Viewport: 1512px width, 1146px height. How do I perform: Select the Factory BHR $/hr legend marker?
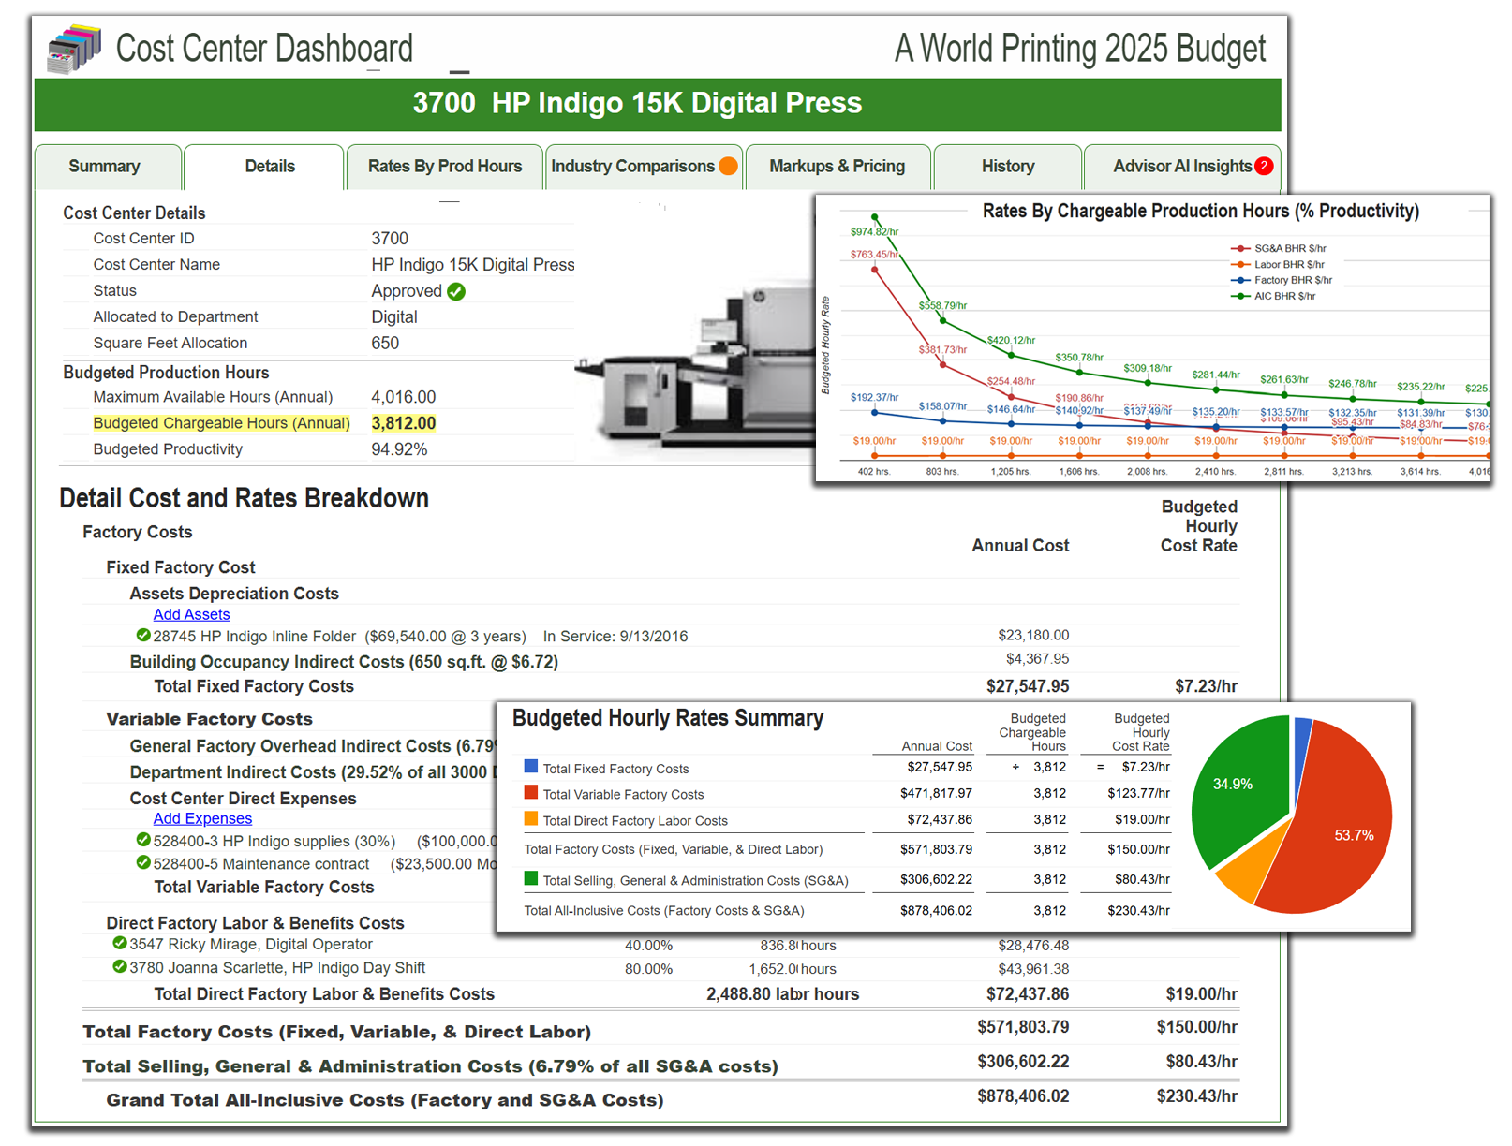1238,279
